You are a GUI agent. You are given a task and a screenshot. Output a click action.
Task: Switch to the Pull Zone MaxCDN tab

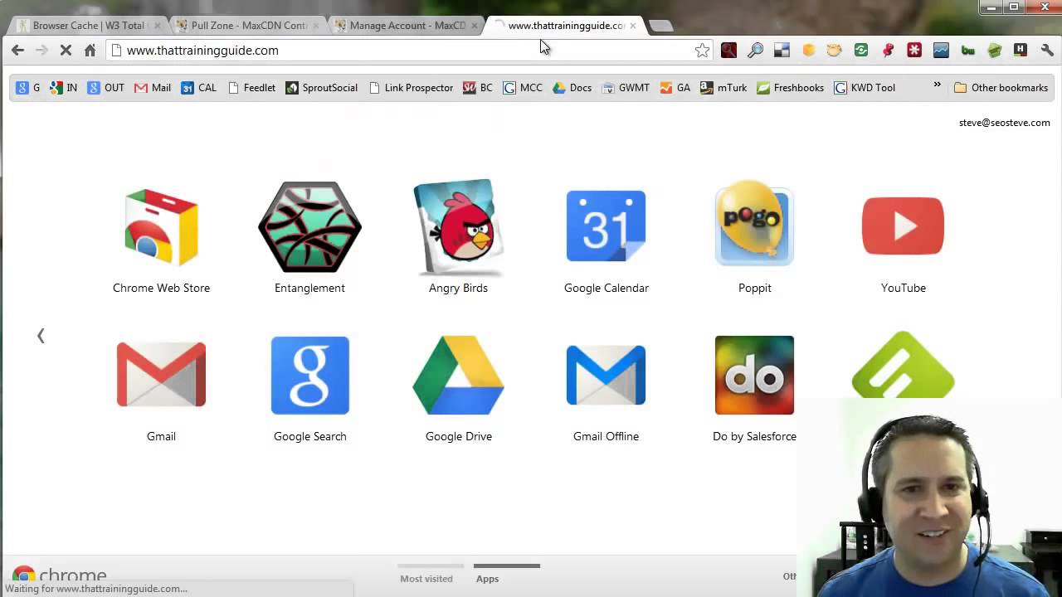click(x=247, y=26)
